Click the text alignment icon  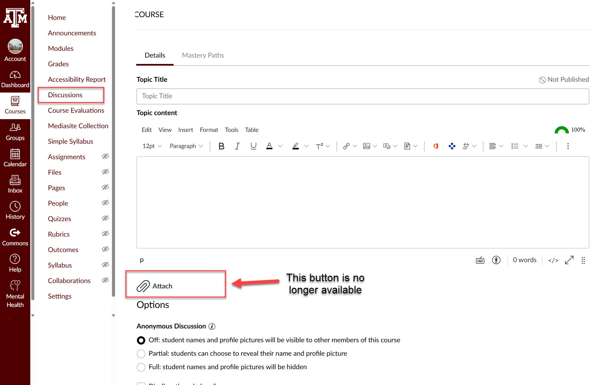[x=492, y=146]
